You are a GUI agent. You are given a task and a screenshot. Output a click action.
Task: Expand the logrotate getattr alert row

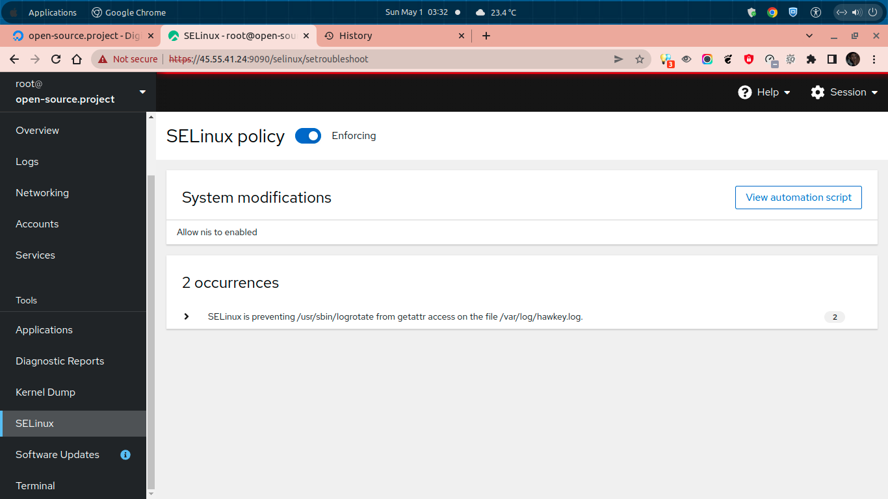(x=187, y=316)
